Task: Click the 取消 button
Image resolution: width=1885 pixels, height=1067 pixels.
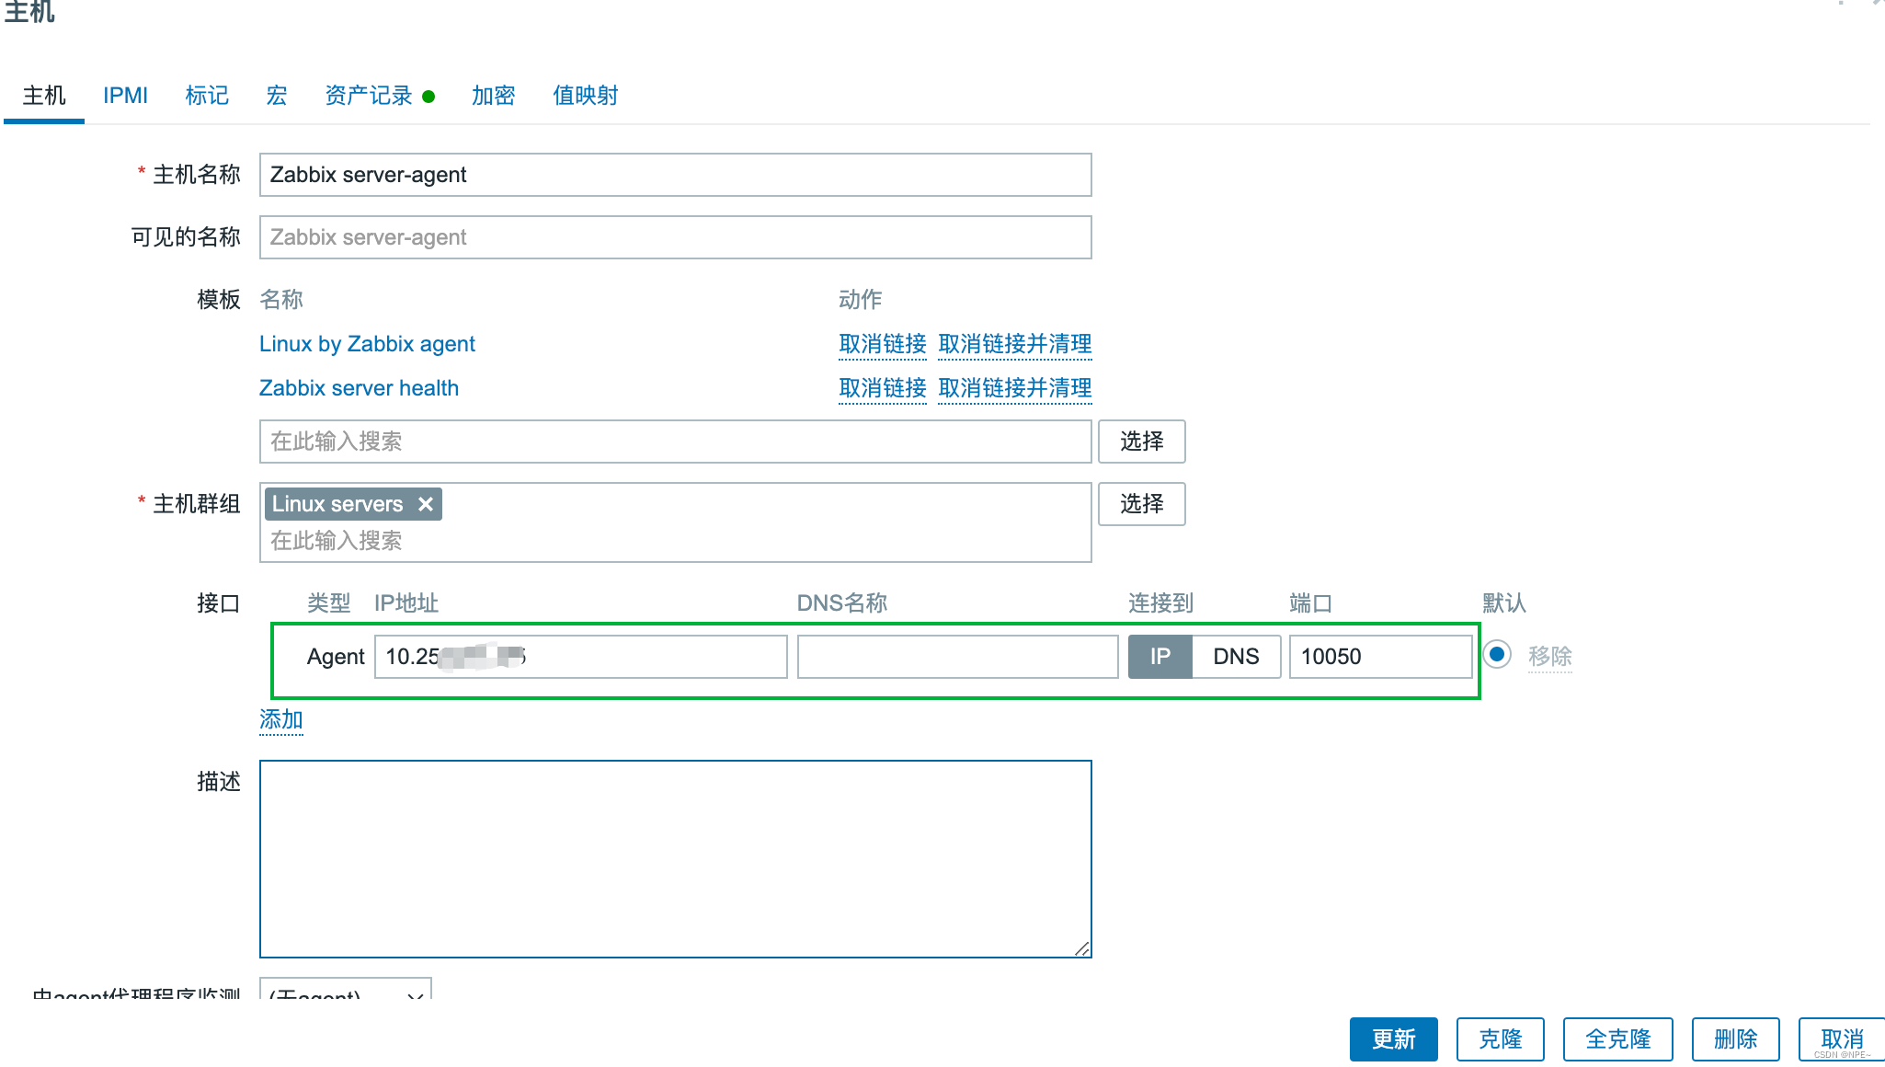Action: (1842, 1039)
